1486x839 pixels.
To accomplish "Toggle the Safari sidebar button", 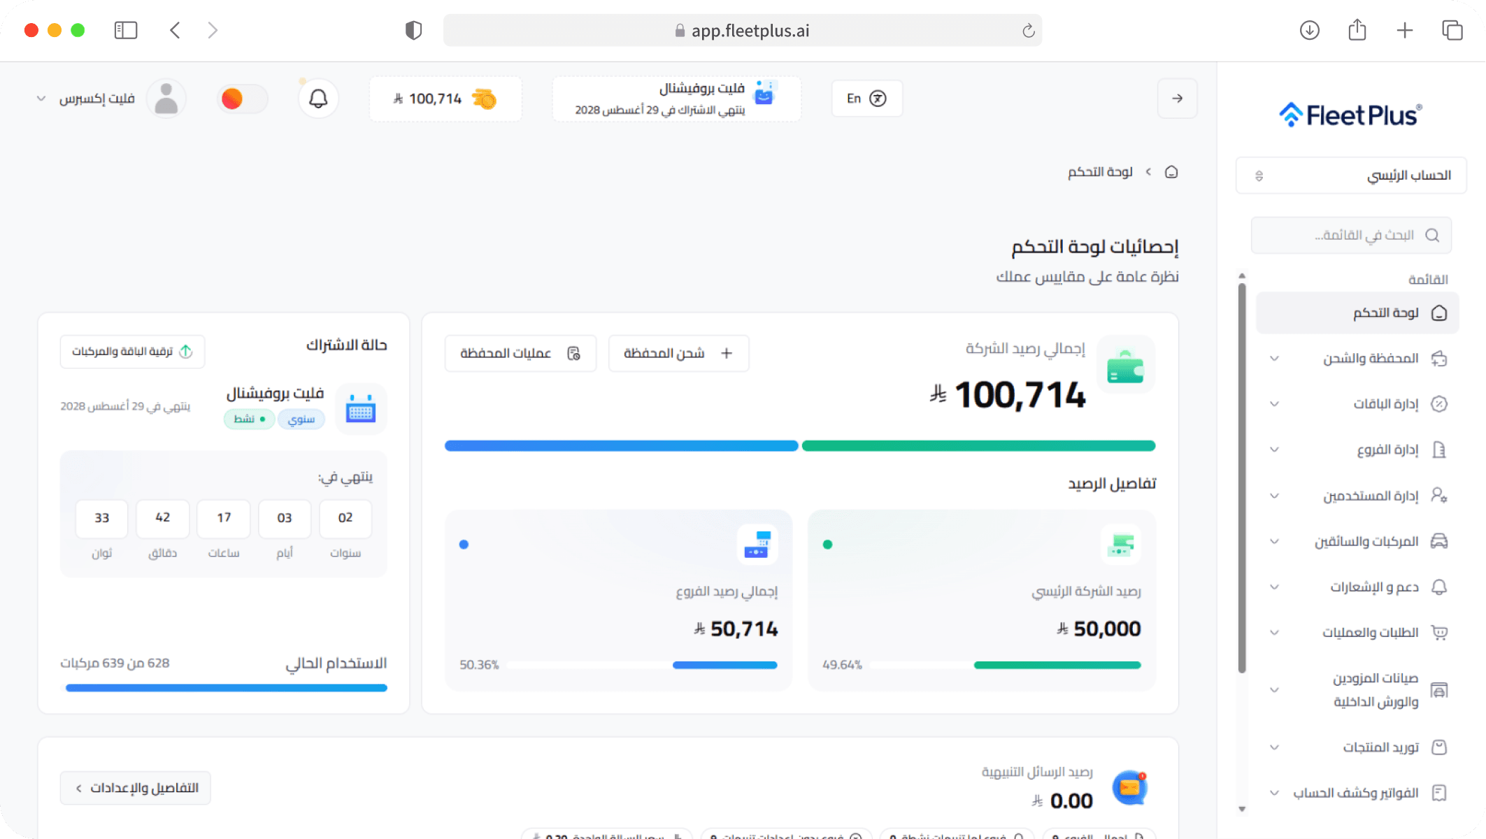I will [126, 30].
